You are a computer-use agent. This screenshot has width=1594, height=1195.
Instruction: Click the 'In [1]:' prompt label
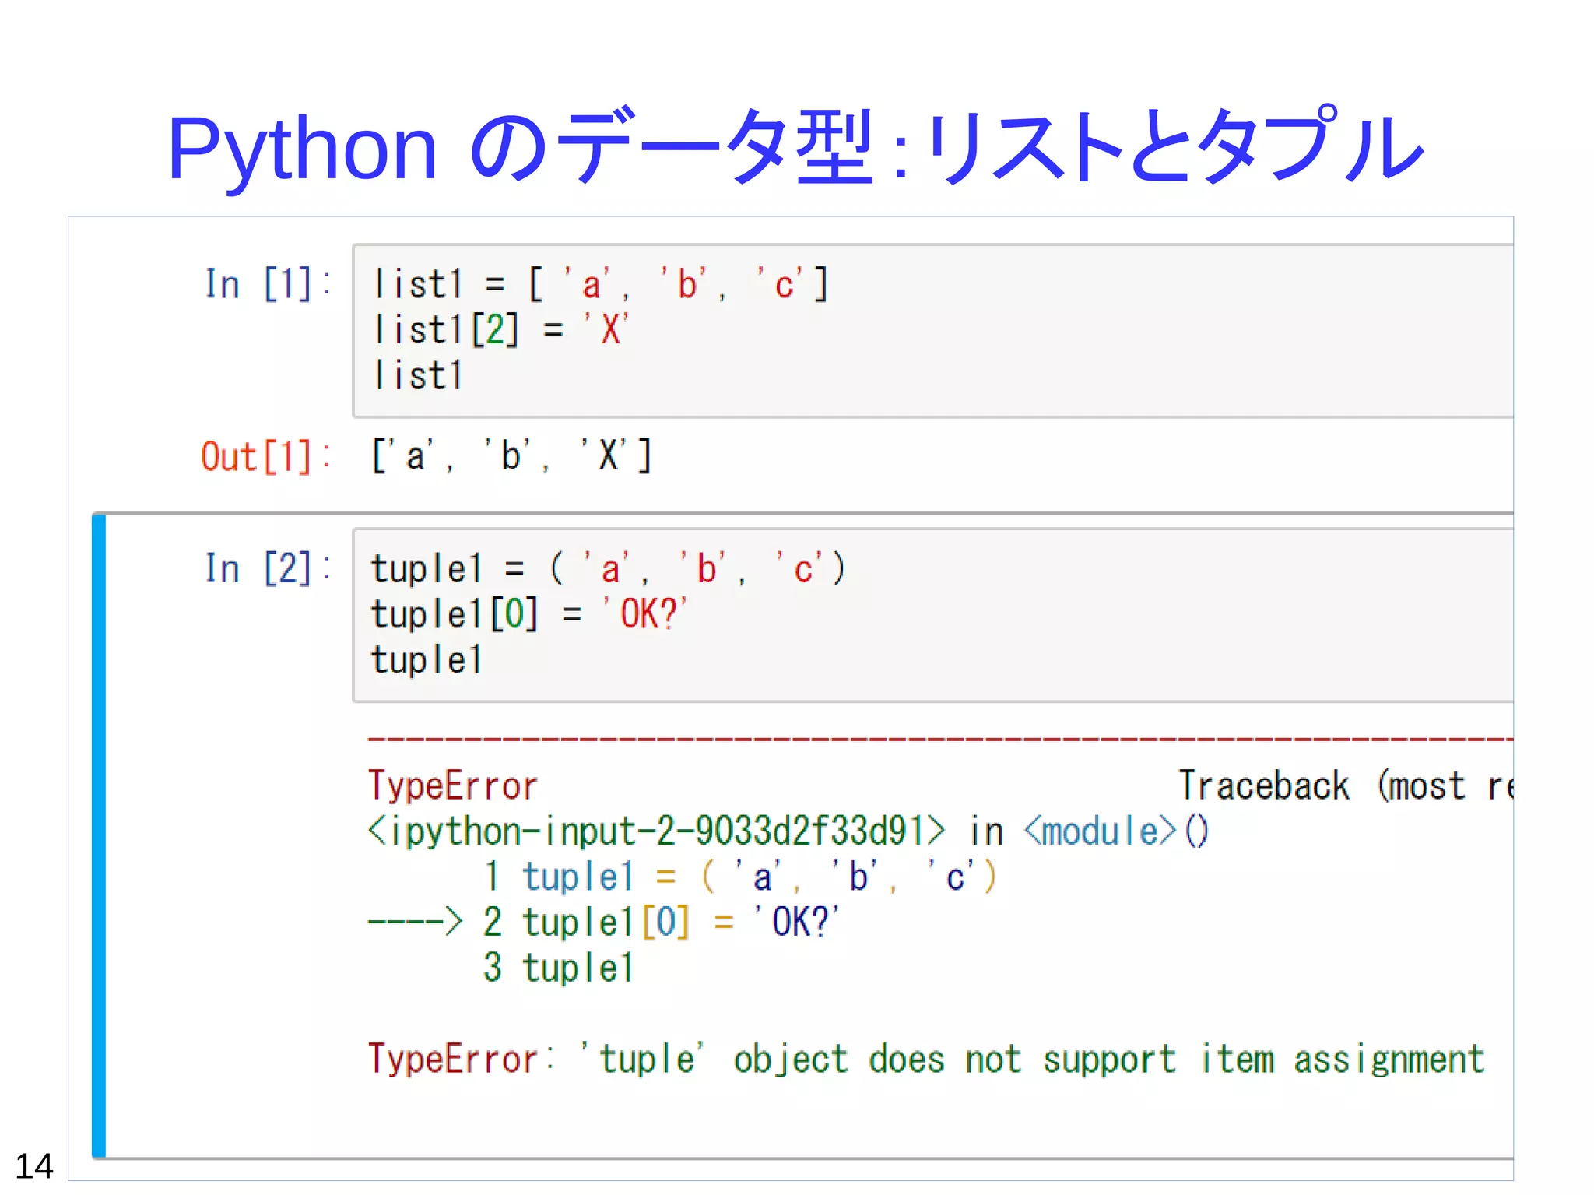tap(267, 284)
